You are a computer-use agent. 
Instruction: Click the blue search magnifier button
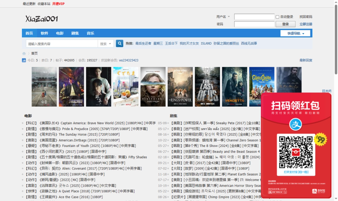point(119,44)
